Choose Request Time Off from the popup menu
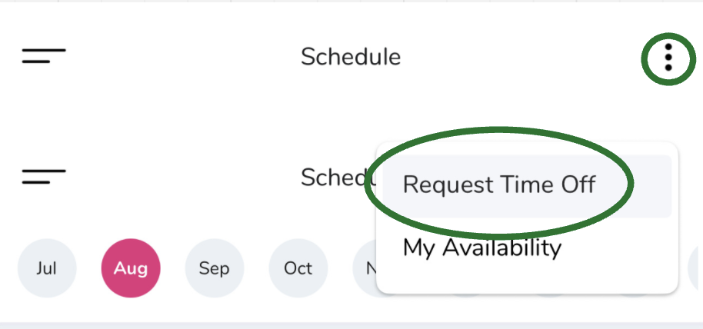703x329 pixels. click(x=499, y=184)
